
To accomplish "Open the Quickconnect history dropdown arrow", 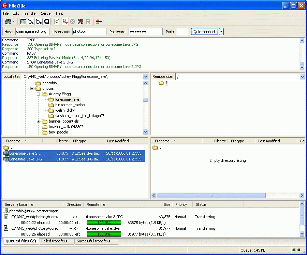I will 221,32.
